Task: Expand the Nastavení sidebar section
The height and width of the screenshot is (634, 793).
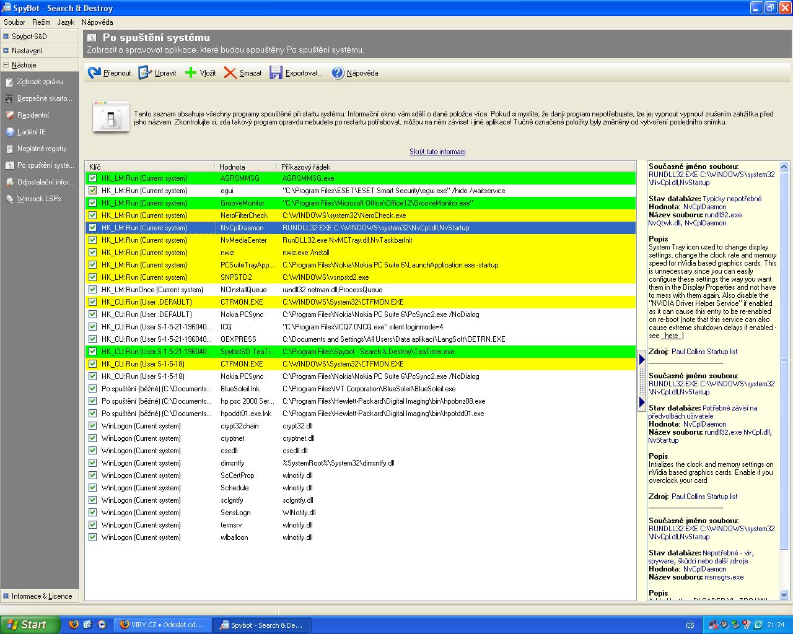Action: (x=6, y=51)
